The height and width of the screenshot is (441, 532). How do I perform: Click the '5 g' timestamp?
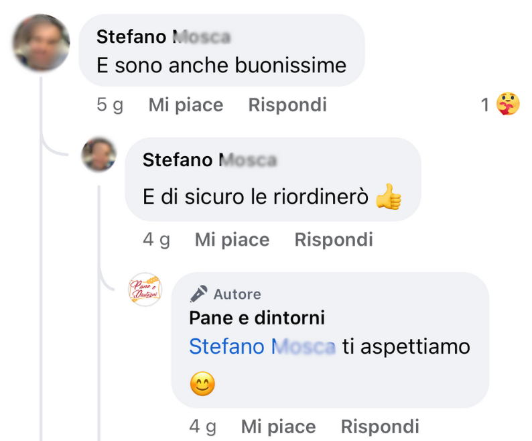(x=110, y=105)
